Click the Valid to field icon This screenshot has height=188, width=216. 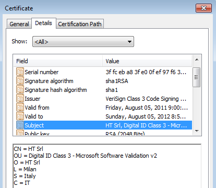tap(20, 116)
